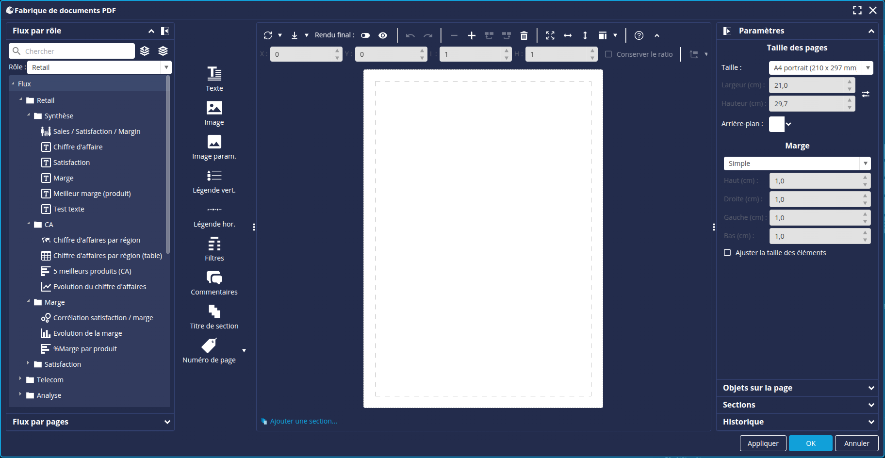Enable Ajuster la taille des éléments
The height and width of the screenshot is (458, 885).
[727, 252]
